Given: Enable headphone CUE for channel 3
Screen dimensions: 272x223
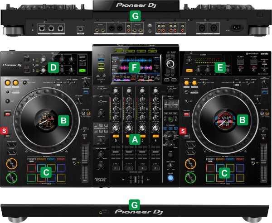Looking at the screenshot, I should (116, 136).
